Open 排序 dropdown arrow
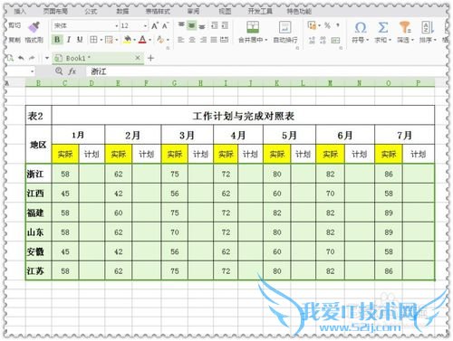 (x=435, y=40)
